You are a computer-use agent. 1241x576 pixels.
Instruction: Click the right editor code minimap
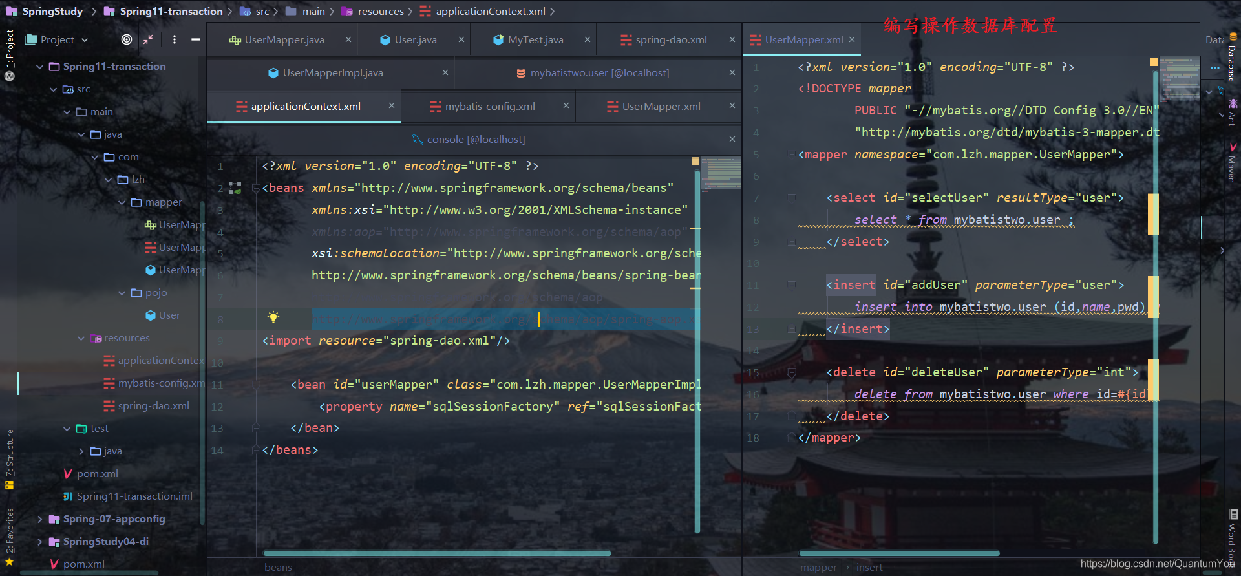(1179, 79)
